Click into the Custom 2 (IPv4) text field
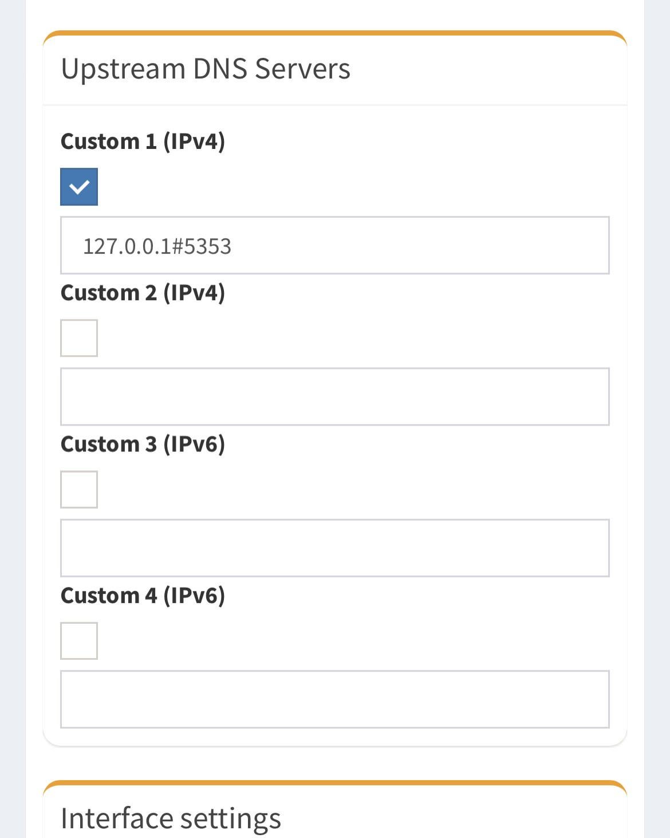Viewport: 670px width, 838px height. [334, 396]
